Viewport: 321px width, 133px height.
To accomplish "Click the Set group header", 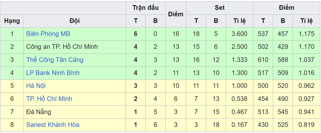I will [220, 8].
